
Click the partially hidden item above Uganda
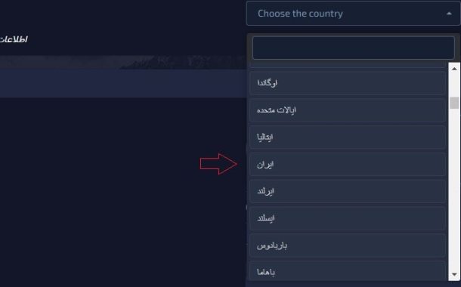348,65
